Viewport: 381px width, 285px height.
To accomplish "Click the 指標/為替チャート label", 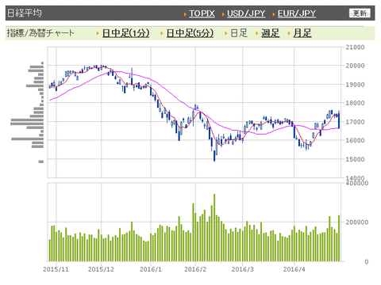I will point(40,33).
